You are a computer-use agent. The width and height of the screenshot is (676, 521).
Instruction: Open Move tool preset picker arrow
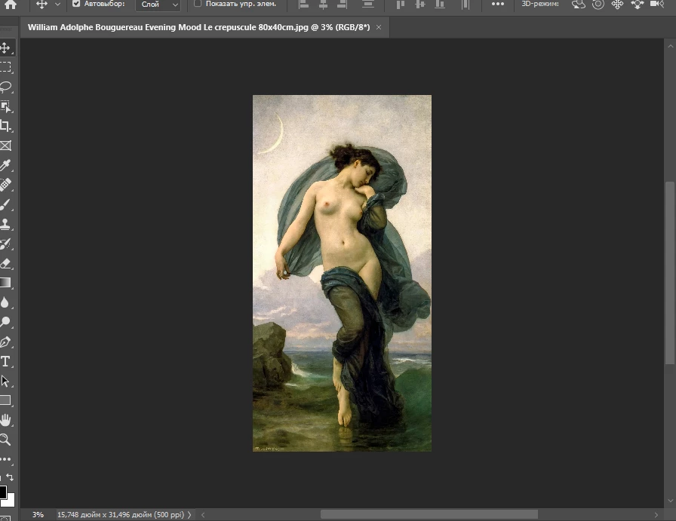(x=57, y=5)
